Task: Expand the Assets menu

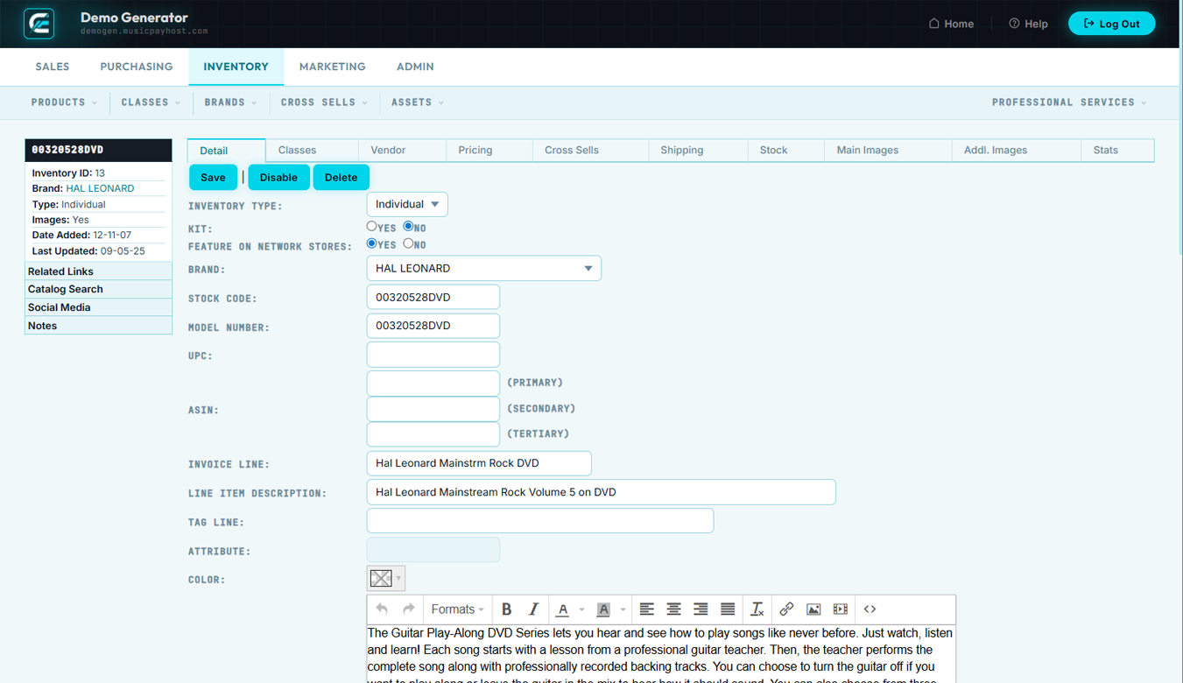Action: point(418,102)
